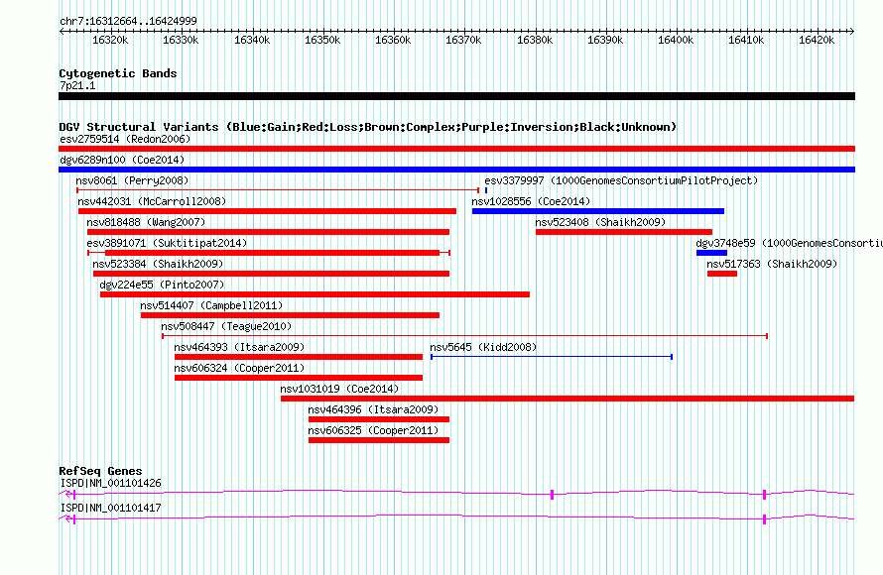This screenshot has width=883, height=575.
Task: Click the nsv523384 (Shaikh2009) red bar
Action: [x=272, y=274]
